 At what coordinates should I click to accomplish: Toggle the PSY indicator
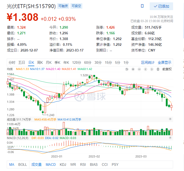[x=115, y=164]
